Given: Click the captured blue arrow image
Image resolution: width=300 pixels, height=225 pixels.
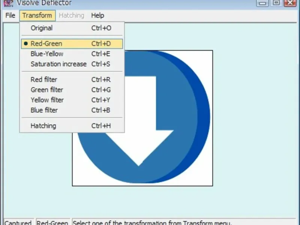Looking at the screenshot, I should [x=142, y=118].
